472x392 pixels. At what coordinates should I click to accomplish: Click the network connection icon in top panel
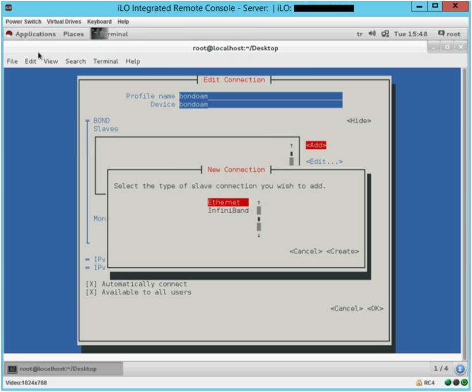(x=385, y=34)
